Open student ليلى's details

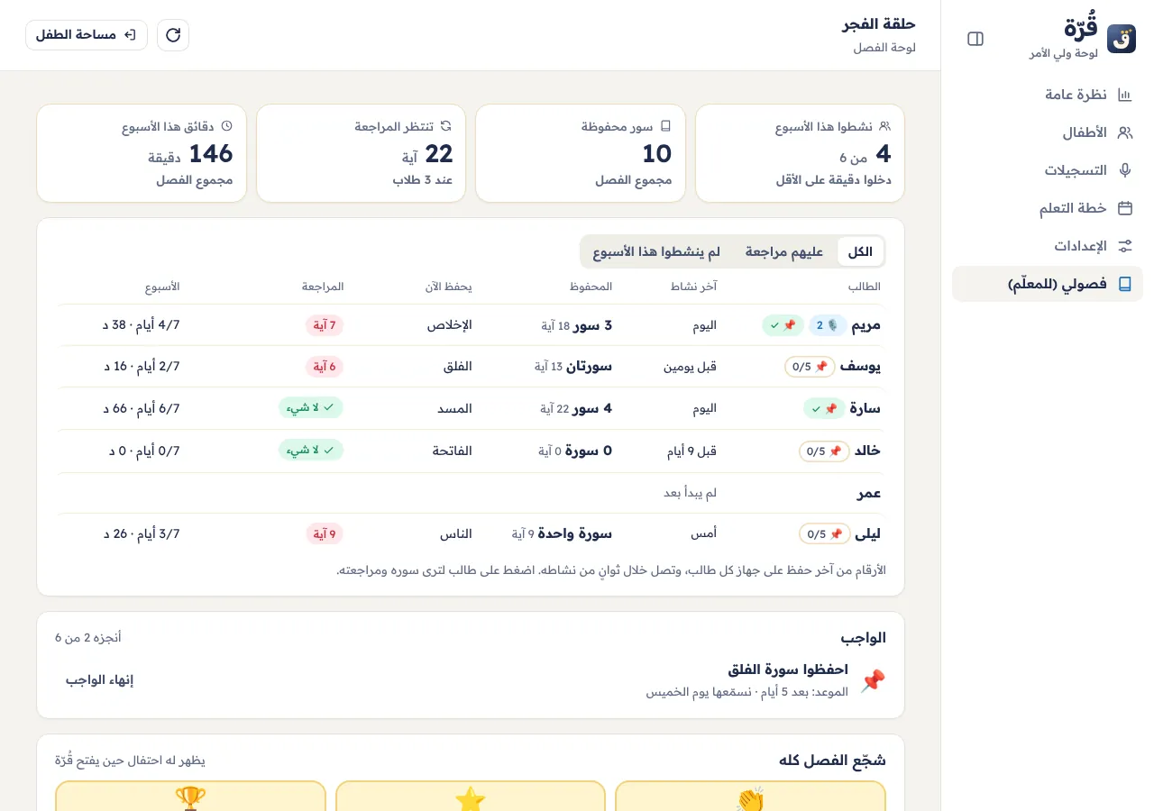pyautogui.click(x=470, y=534)
